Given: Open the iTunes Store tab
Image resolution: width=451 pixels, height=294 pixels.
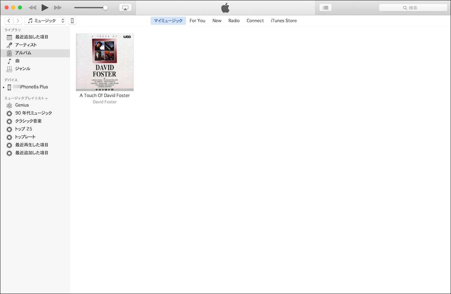Looking at the screenshot, I should pos(284,21).
